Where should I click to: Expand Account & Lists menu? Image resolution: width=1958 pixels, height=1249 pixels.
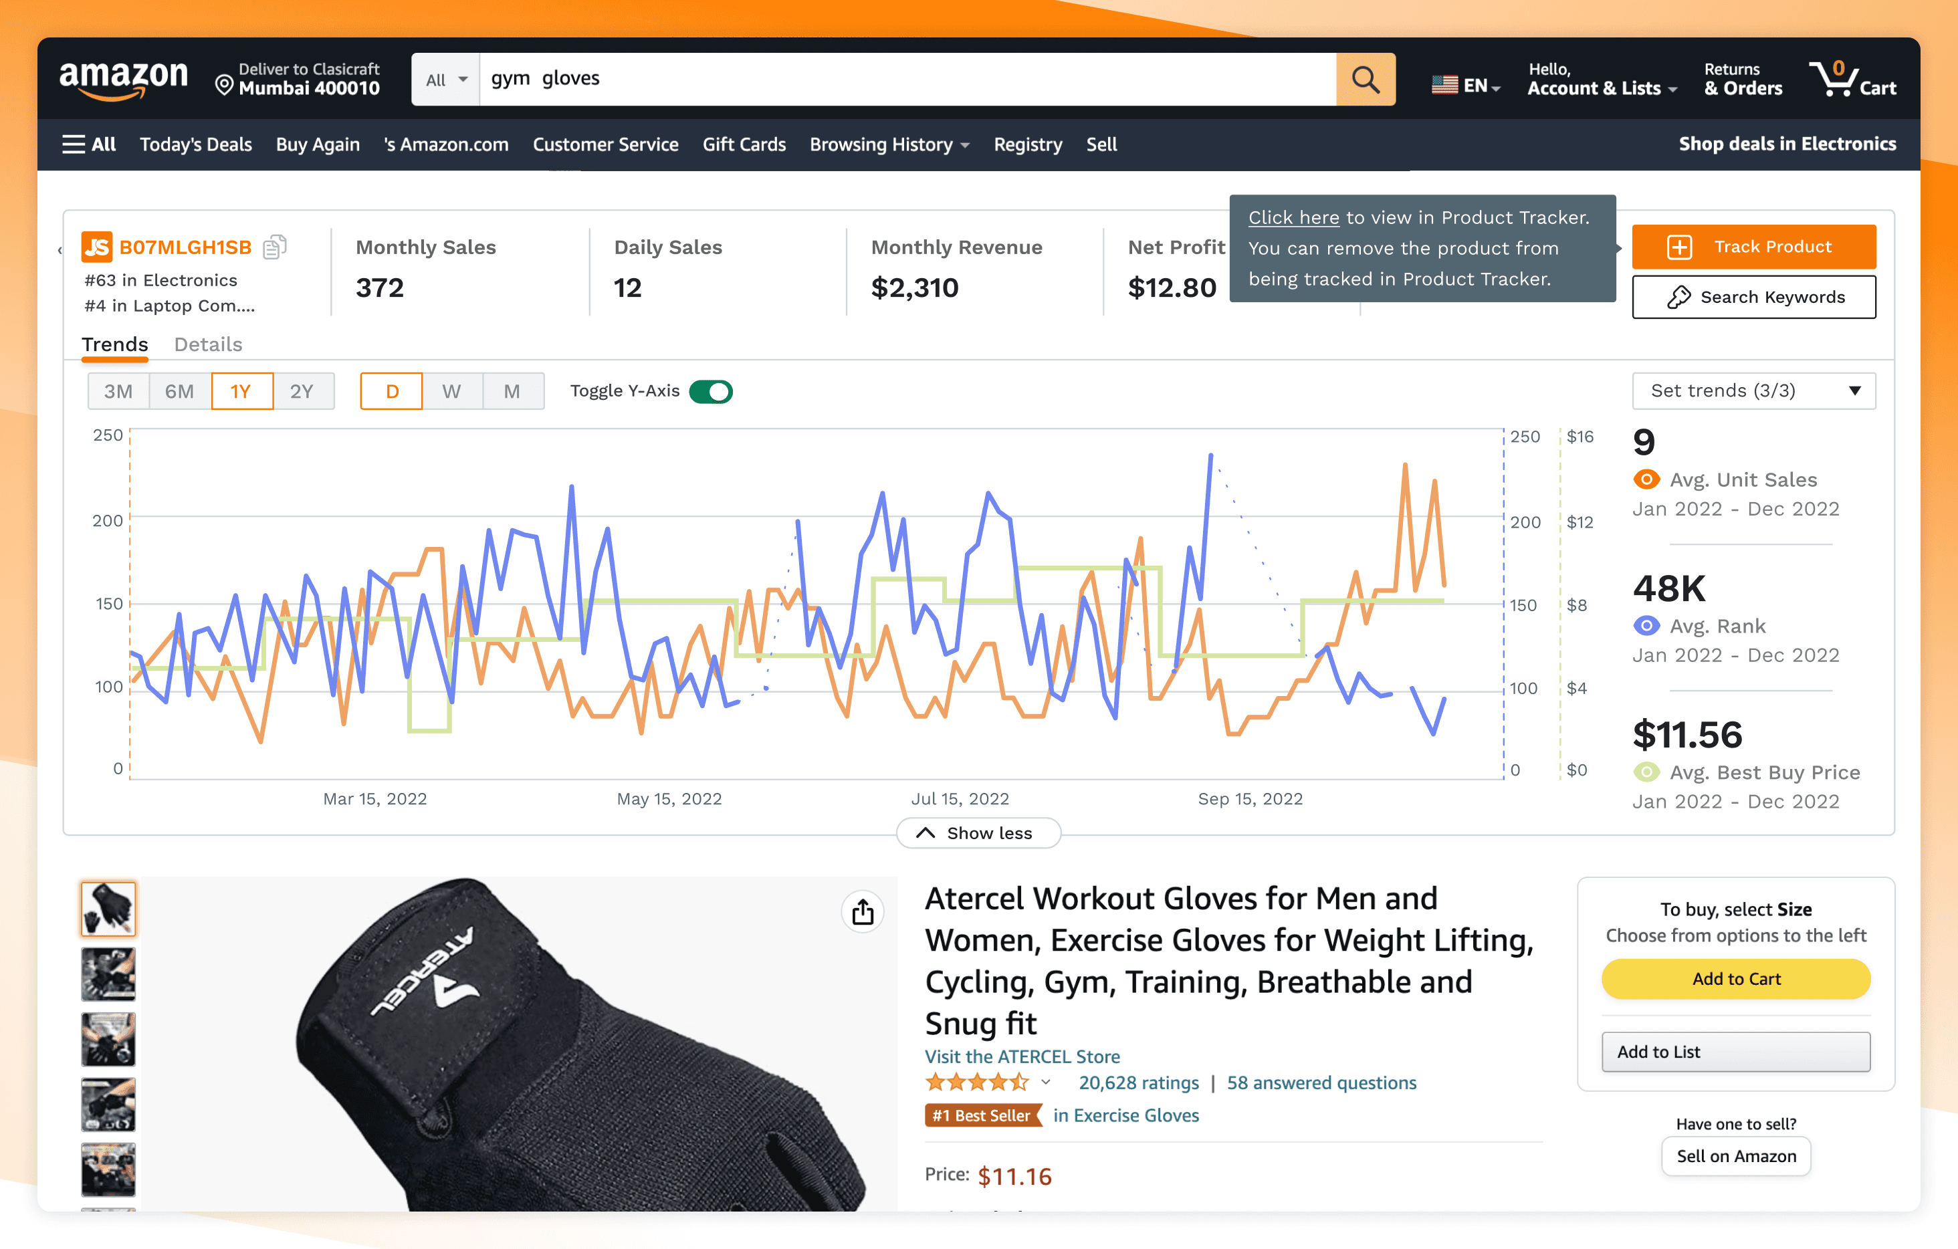point(1601,80)
